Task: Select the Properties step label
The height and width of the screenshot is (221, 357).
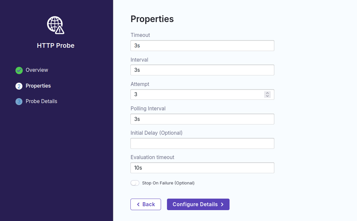Action: pos(38,86)
